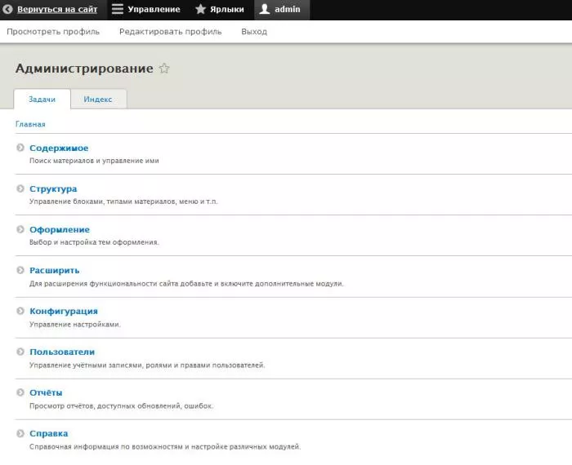Switch to the Задачи tab
Viewport: 572px width, 465px height.
[x=42, y=99]
